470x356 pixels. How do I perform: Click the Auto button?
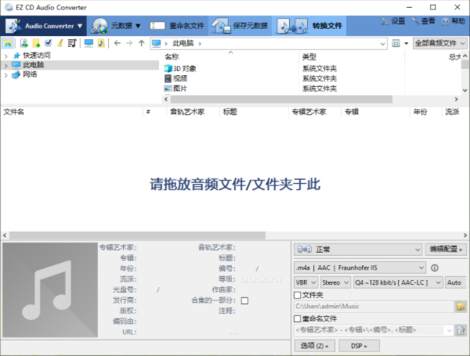(454, 282)
